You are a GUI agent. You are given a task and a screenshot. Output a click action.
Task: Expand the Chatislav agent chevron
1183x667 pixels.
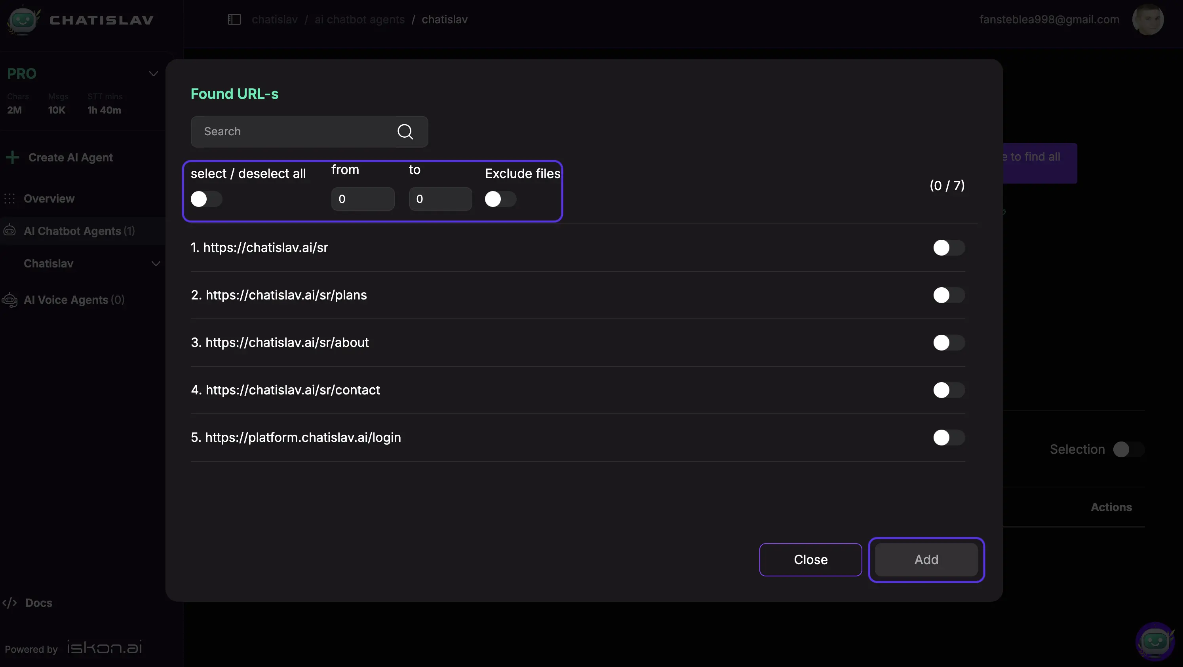coord(156,263)
